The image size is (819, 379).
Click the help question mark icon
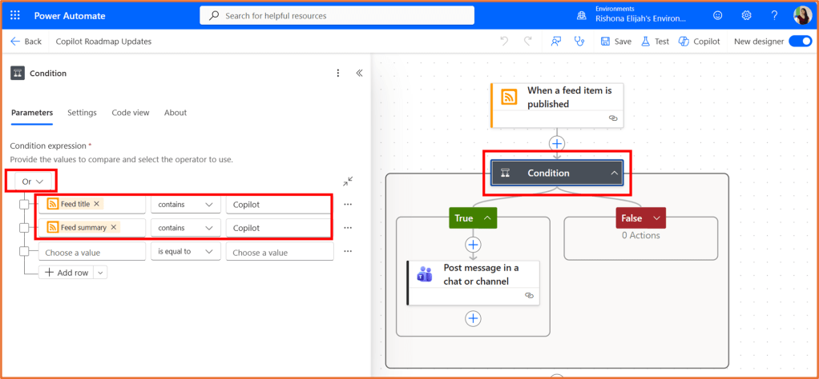[774, 15]
